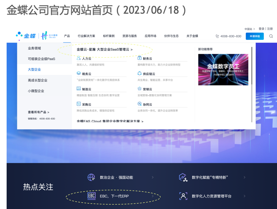Click chevron next to 数治企业 · 强国动能
The width and height of the screenshot is (277, 209).
tap(153, 177)
